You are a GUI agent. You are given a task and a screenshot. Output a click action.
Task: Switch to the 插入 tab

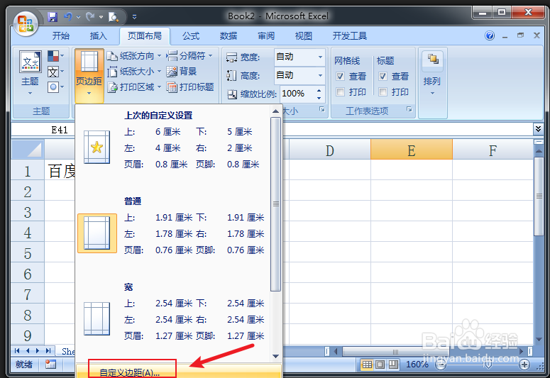pyautogui.click(x=98, y=35)
